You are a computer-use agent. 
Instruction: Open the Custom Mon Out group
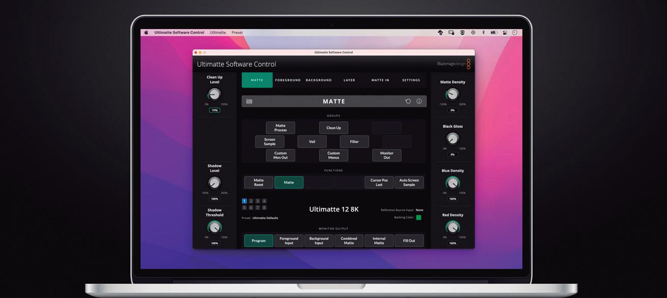click(281, 155)
